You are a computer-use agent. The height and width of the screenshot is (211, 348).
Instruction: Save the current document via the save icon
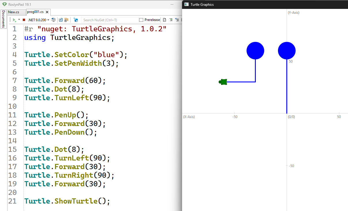coord(61,20)
